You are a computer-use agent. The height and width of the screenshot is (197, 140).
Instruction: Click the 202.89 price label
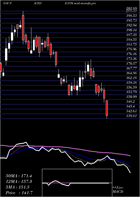pyautogui.click(x=131, y=8)
